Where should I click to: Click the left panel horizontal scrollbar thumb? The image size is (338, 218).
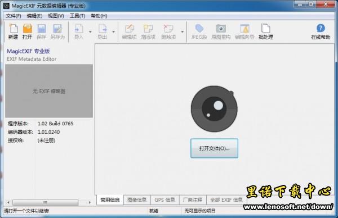click(46, 202)
